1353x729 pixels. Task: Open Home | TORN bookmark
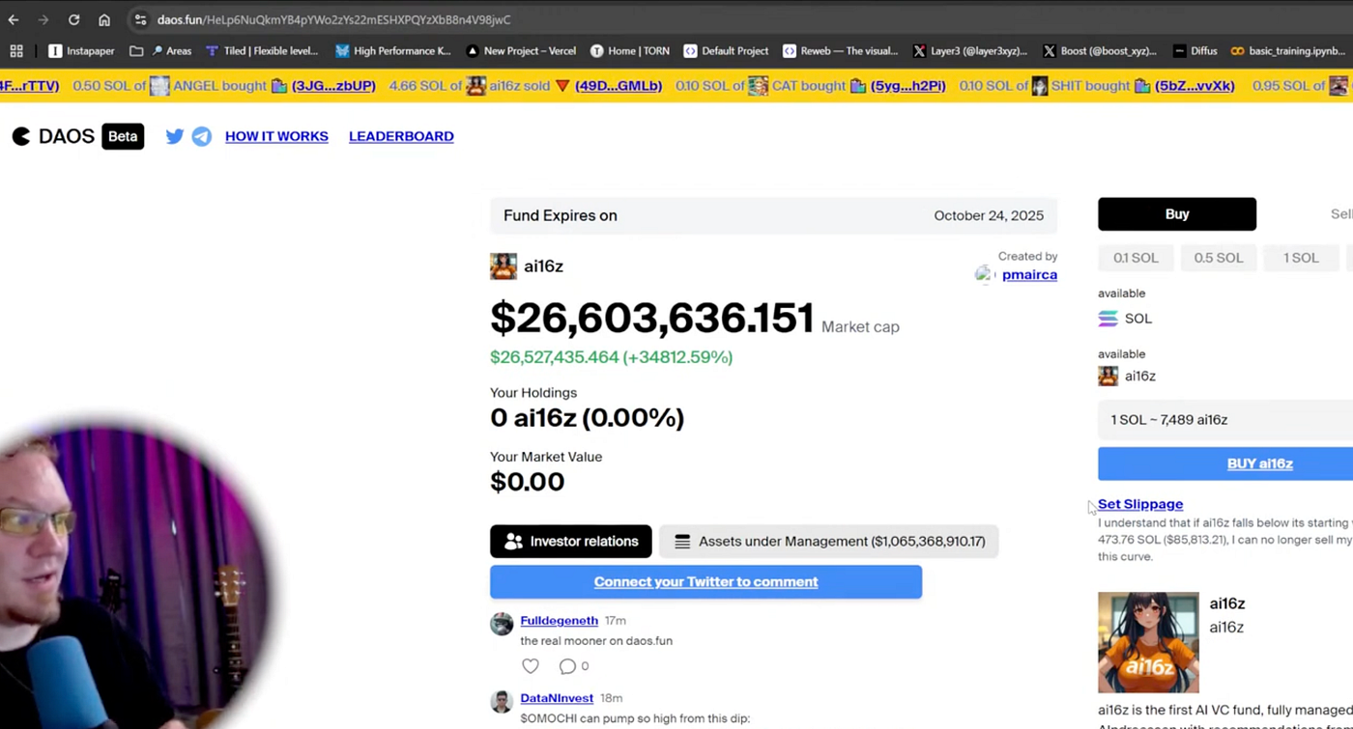click(630, 51)
